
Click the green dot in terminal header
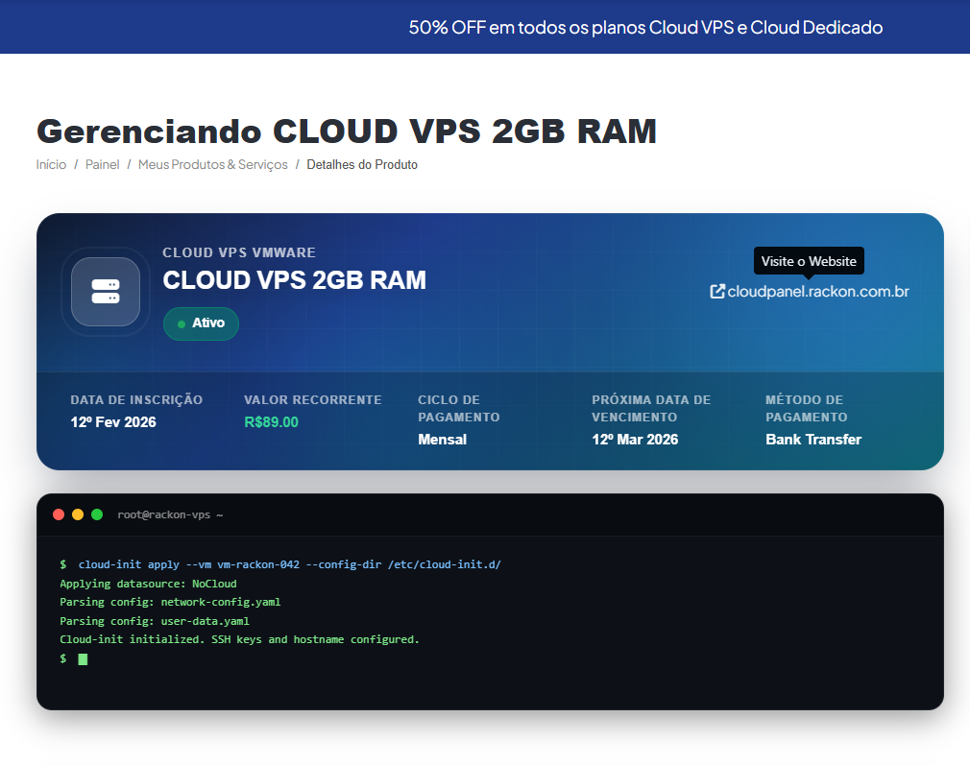[x=97, y=515]
